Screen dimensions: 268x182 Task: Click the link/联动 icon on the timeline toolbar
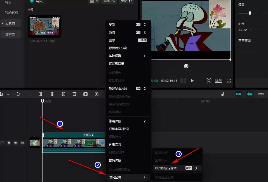[261, 94]
